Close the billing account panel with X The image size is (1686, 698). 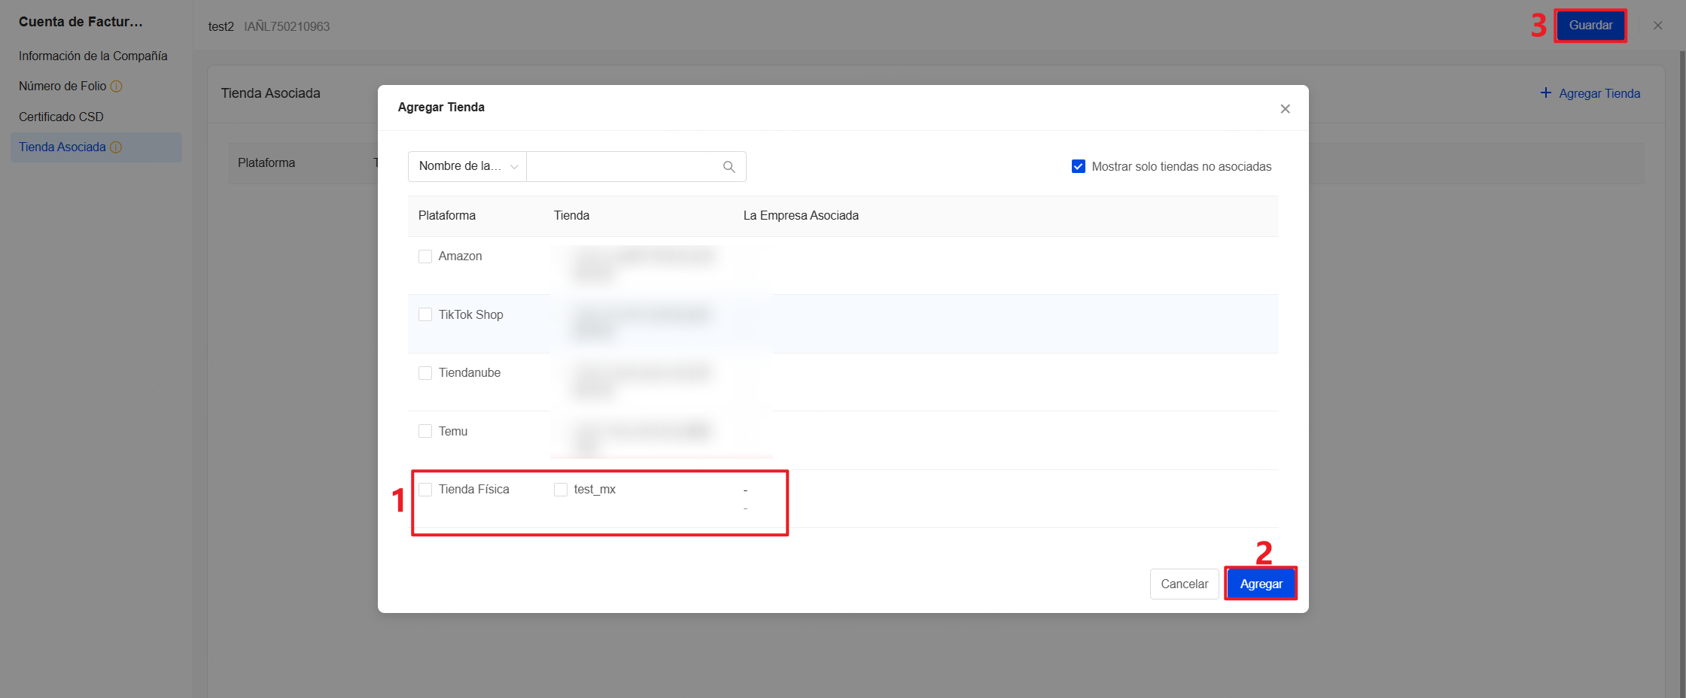click(1657, 26)
